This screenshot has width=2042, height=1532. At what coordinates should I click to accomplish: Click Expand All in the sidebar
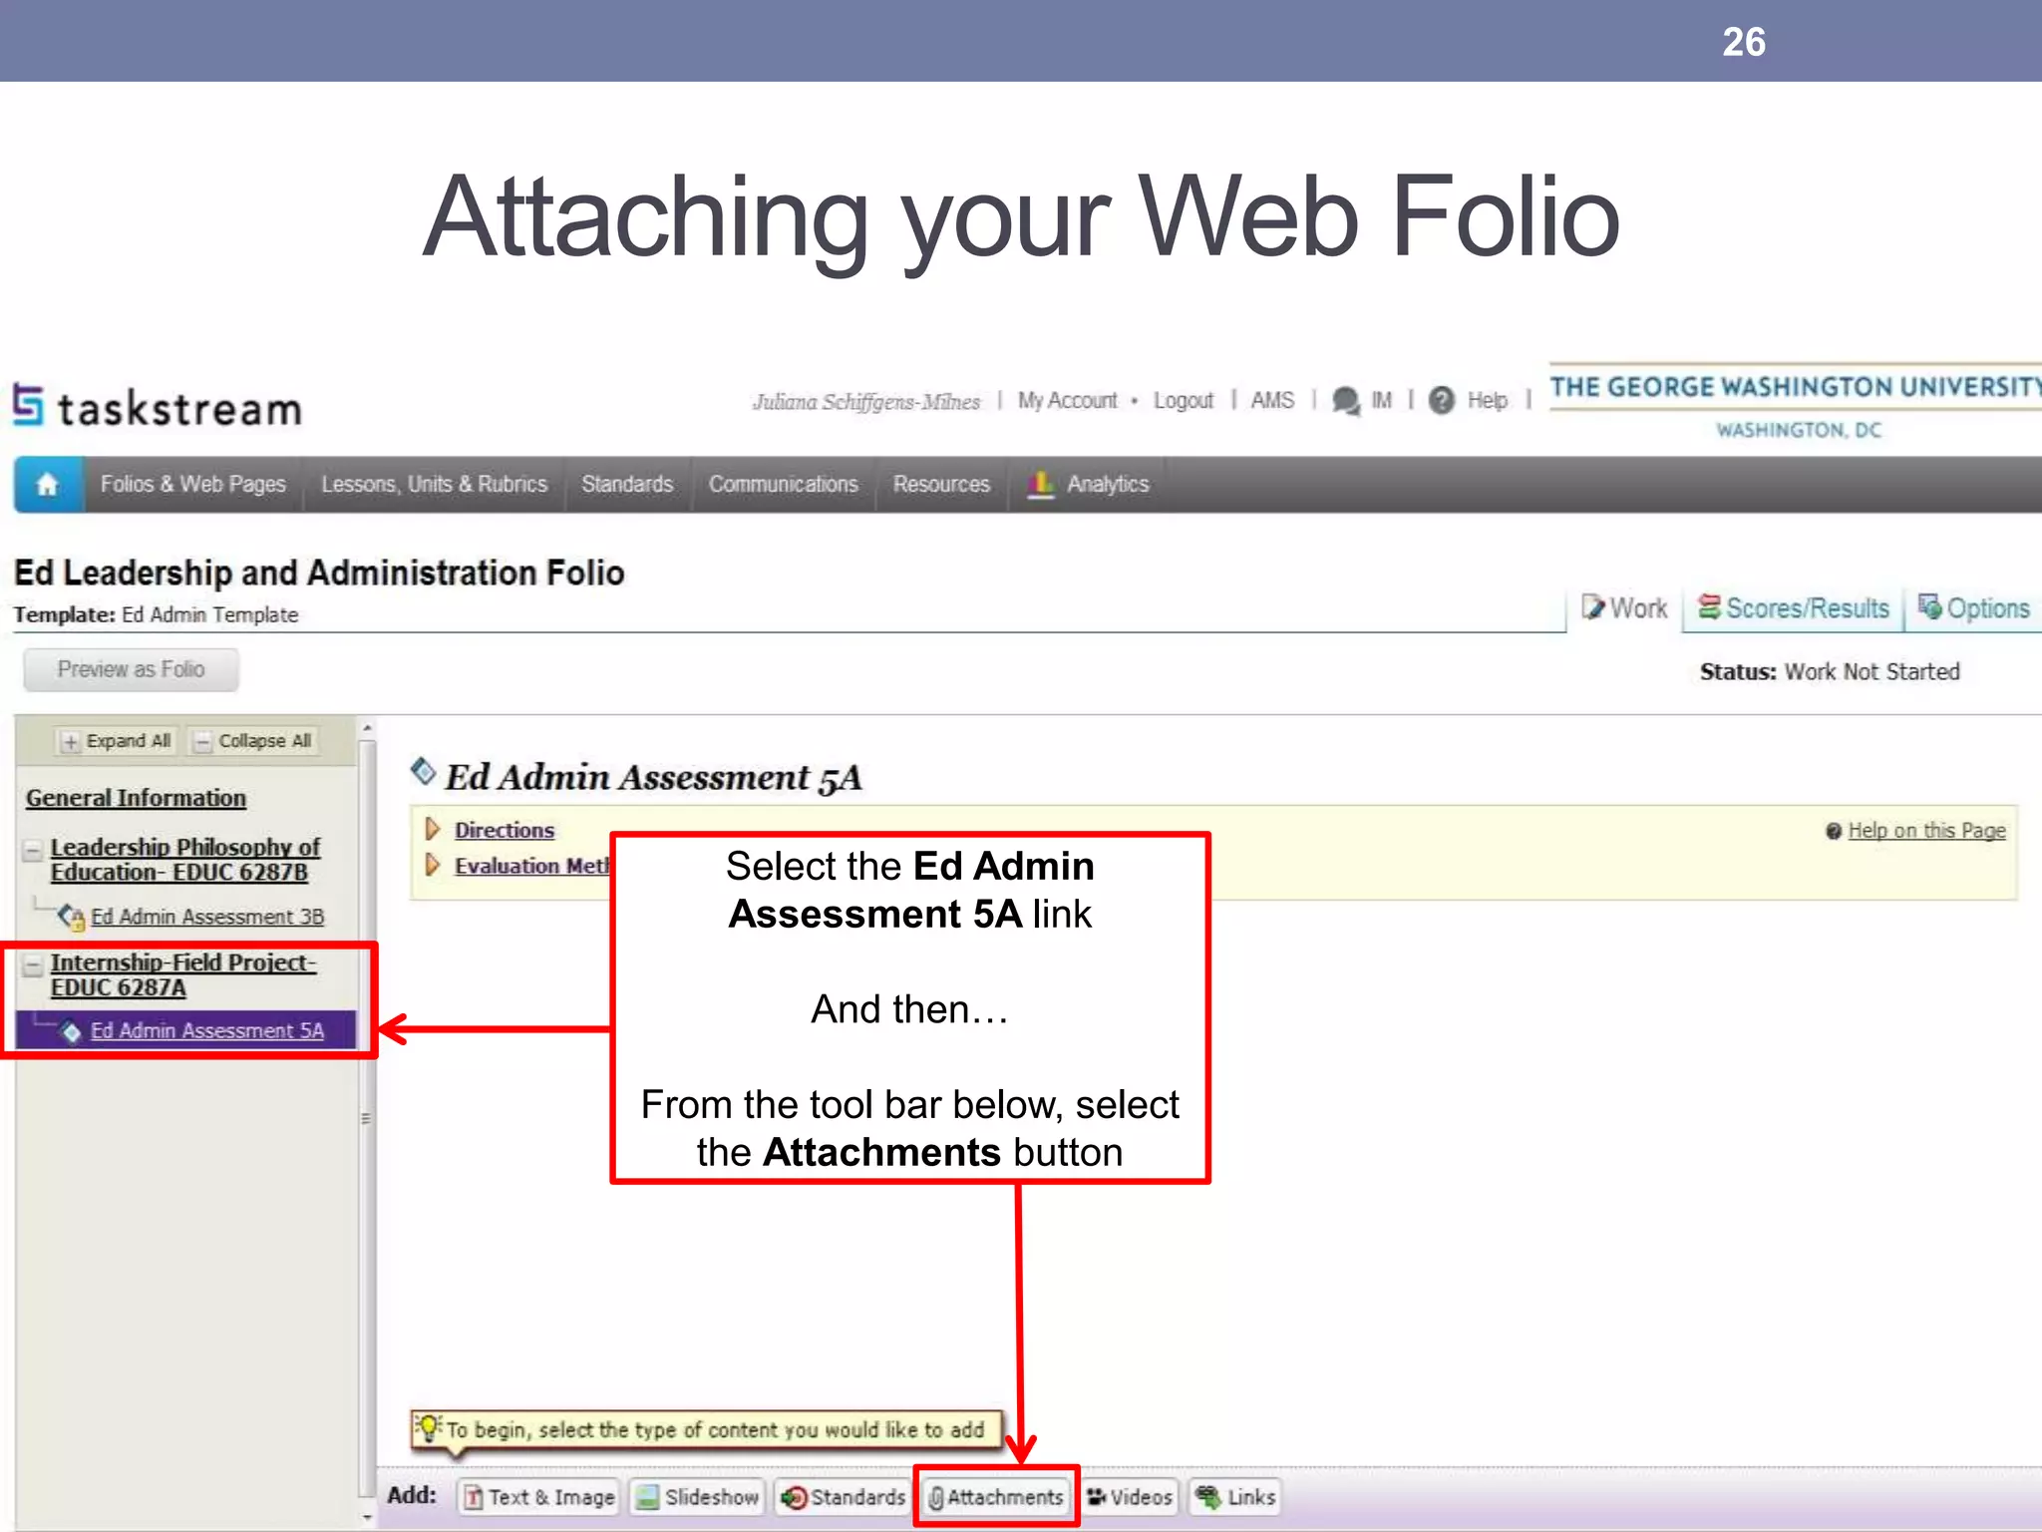117,741
